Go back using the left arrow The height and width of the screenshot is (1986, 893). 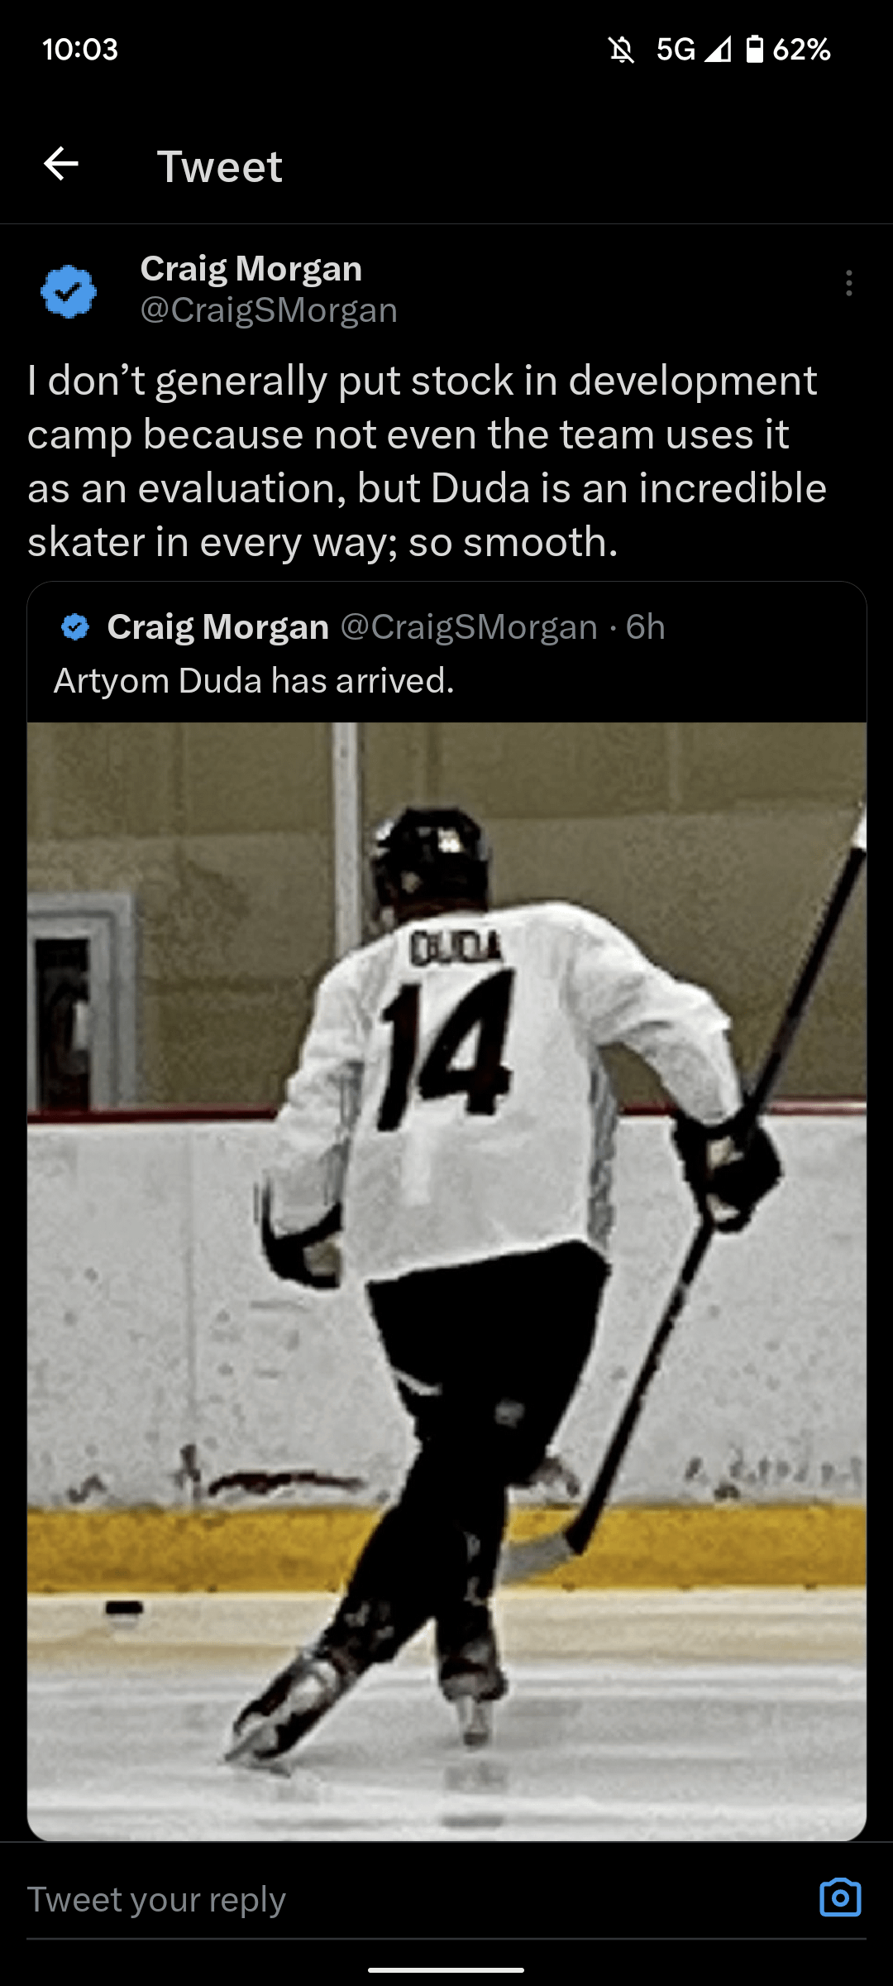point(61,165)
